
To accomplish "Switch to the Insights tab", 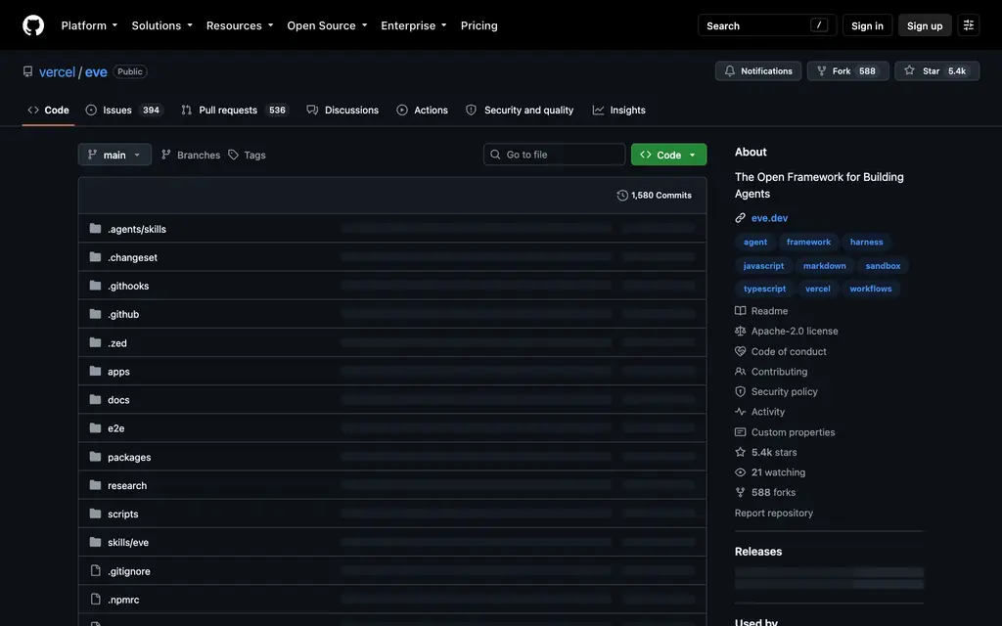I will [x=619, y=110].
